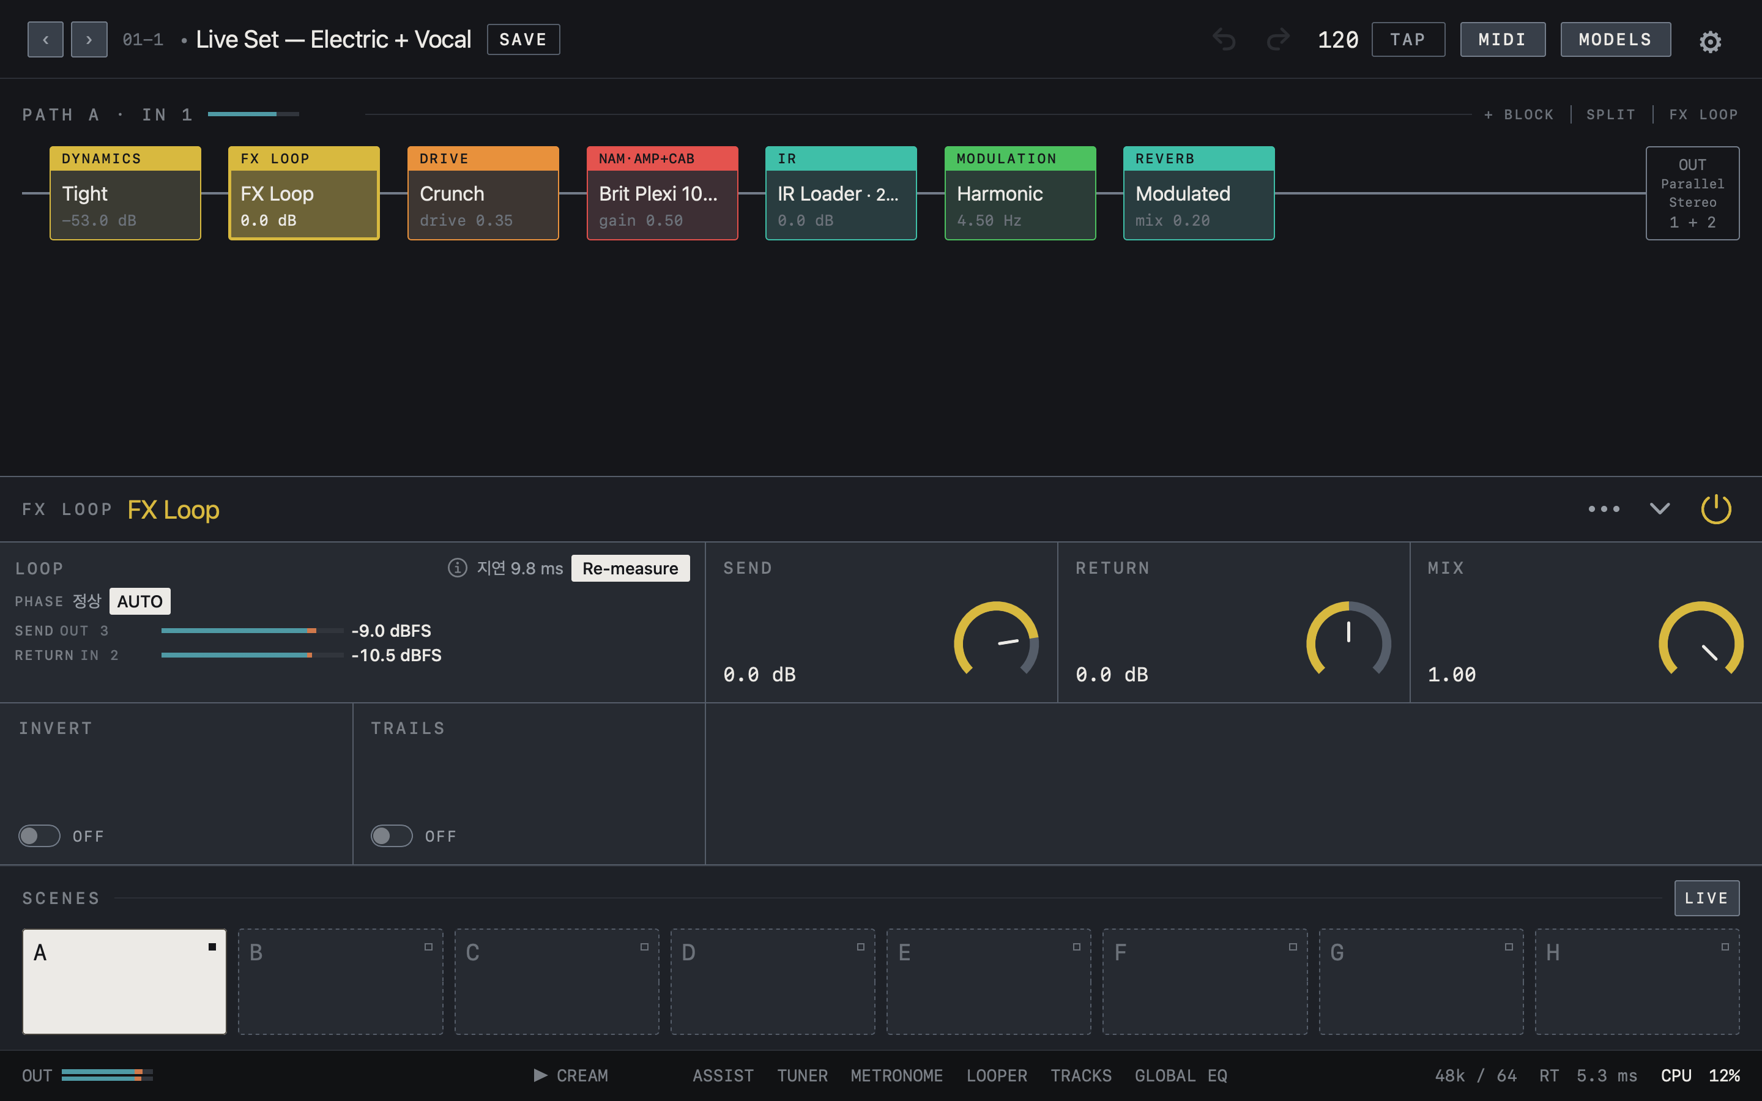Click scene B marker square

(x=428, y=947)
